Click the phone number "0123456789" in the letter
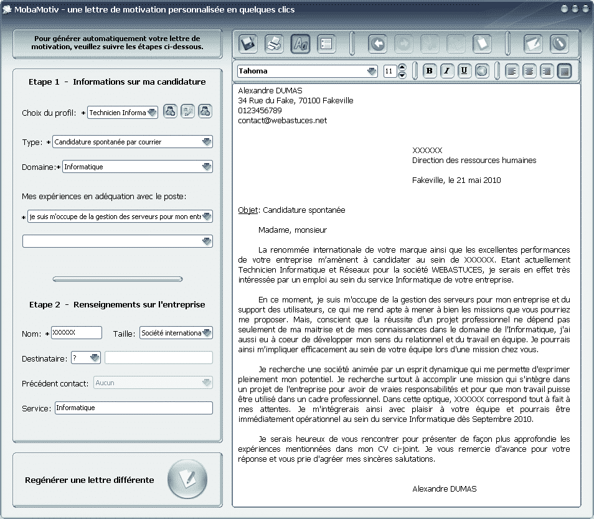Screen dimensions: 594x519 pyautogui.click(x=260, y=111)
